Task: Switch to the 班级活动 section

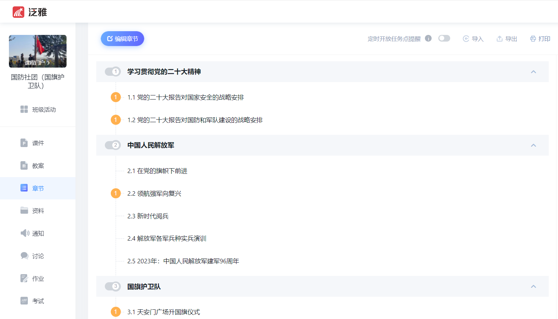Action: click(x=38, y=110)
